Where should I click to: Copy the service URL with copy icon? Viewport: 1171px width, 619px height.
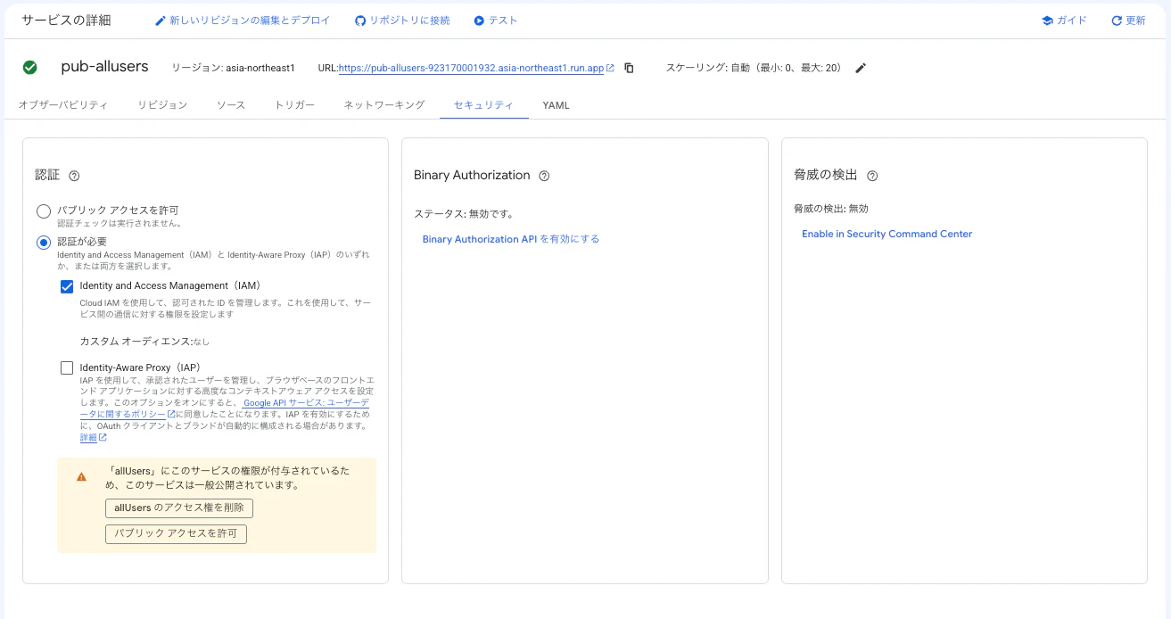629,68
